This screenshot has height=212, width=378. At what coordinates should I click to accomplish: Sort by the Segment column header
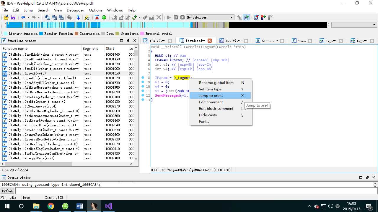coord(93,49)
